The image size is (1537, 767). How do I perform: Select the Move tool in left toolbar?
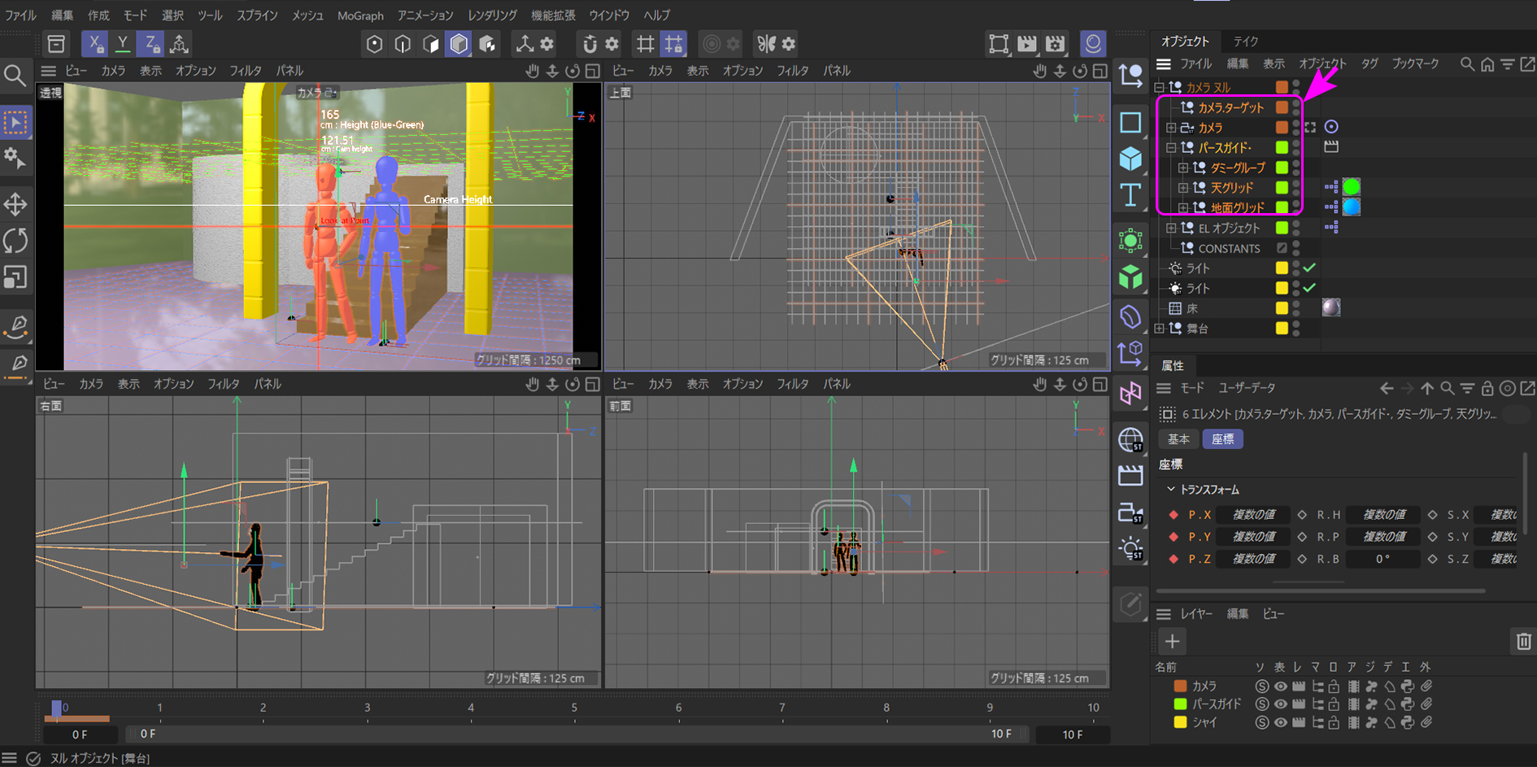pyautogui.click(x=15, y=204)
